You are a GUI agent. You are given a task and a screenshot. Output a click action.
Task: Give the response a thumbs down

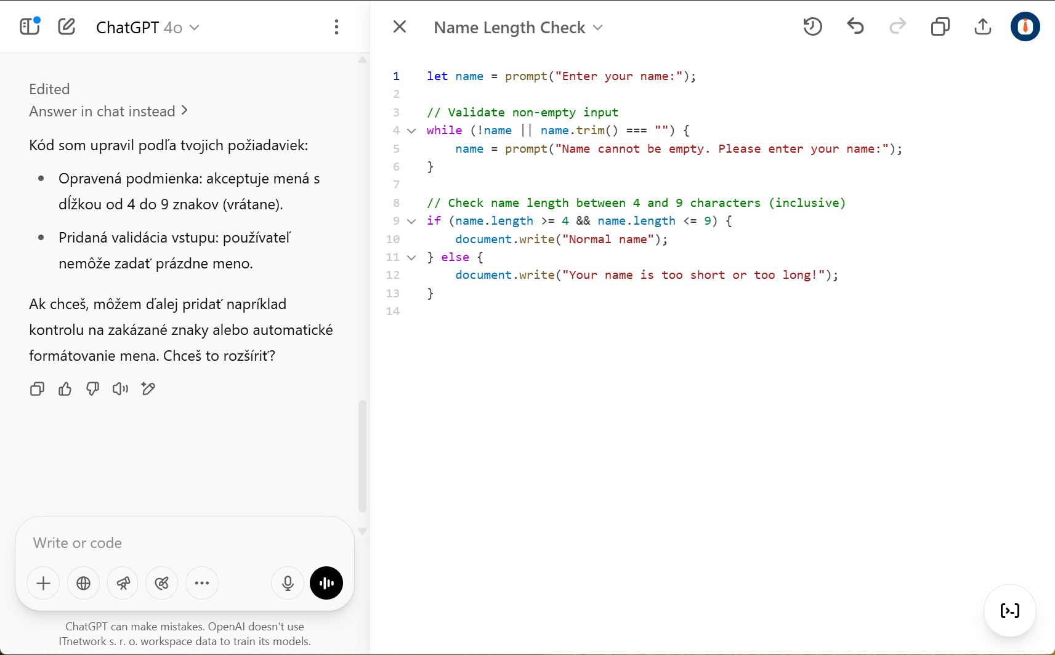click(92, 388)
